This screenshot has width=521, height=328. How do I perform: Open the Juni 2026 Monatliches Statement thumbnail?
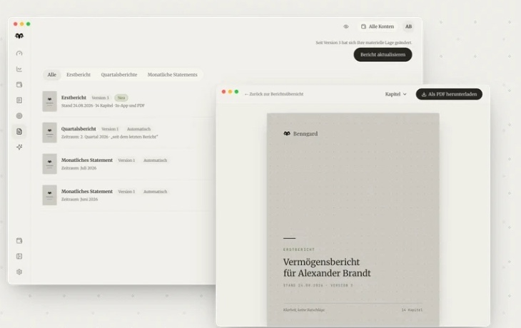(x=49, y=195)
